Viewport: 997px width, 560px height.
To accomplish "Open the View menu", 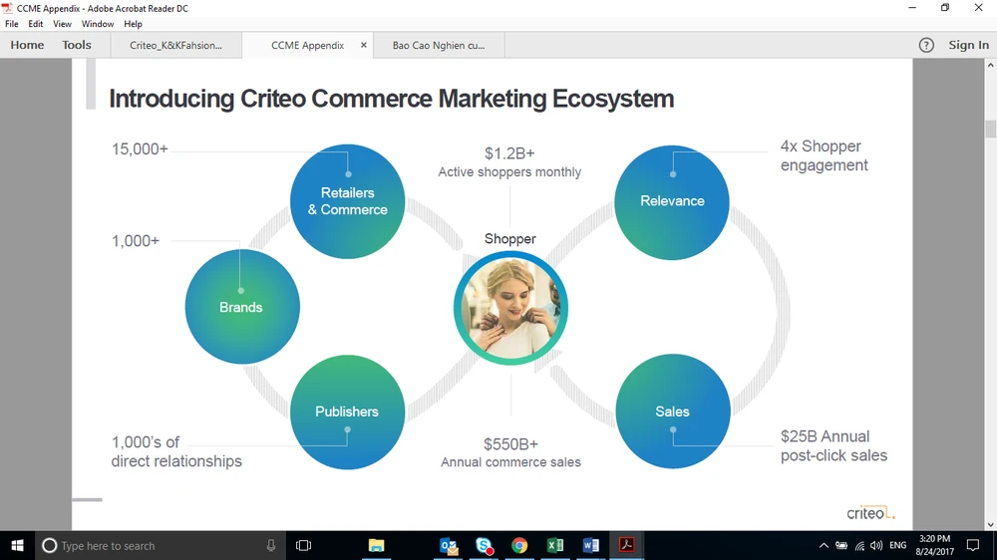I will [62, 24].
